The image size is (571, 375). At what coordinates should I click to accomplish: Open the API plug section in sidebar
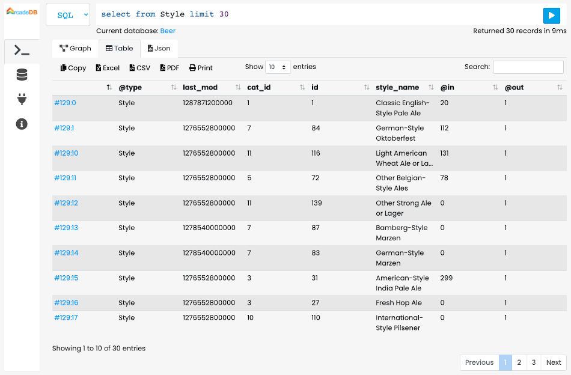point(22,99)
